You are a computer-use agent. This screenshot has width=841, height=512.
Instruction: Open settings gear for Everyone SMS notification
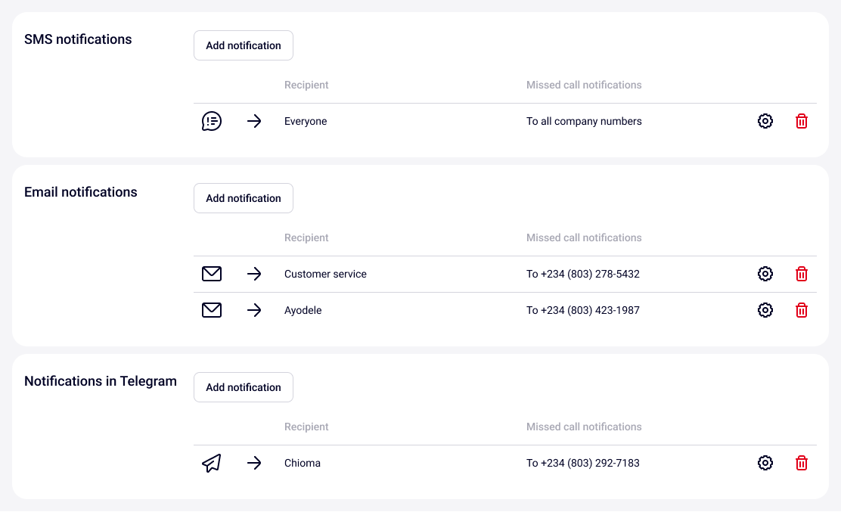click(765, 121)
